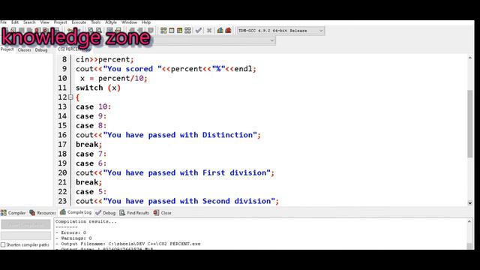Click the greyed Abort Compilation button
This screenshot has height=270, width=480.
tap(25, 225)
